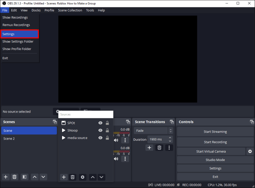The width and height of the screenshot is (255, 188).
Task: Click the SNoop media play icon
Action: [x=64, y=130]
